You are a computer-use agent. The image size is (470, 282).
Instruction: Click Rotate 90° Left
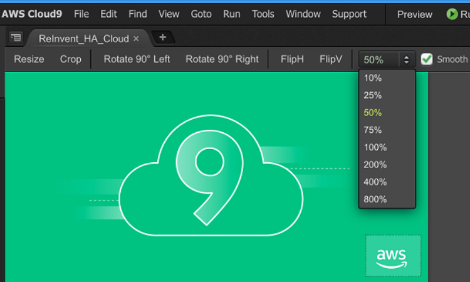click(x=137, y=59)
